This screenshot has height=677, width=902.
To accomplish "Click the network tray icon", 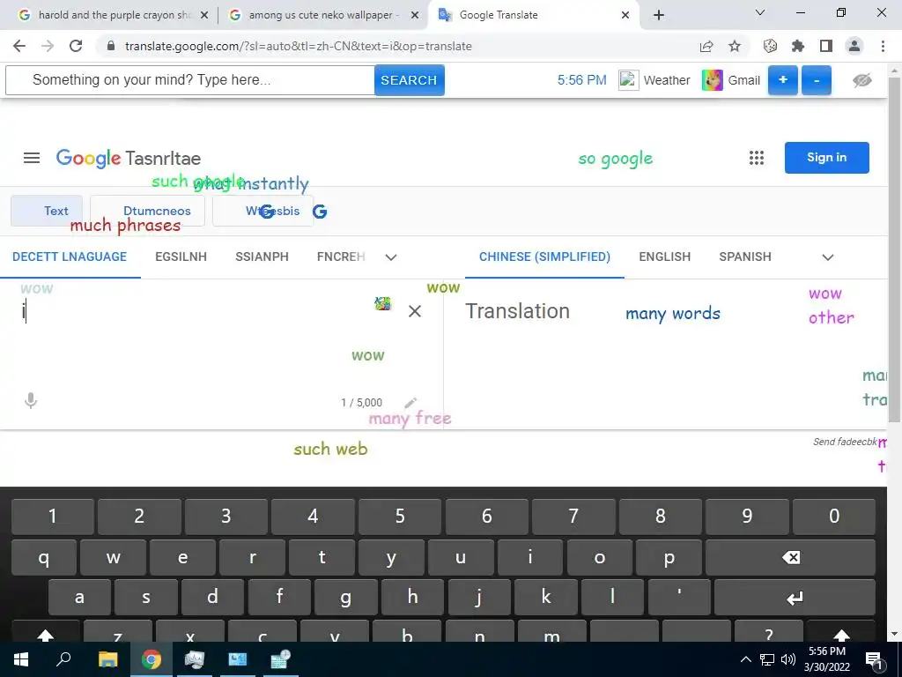I will (767, 659).
